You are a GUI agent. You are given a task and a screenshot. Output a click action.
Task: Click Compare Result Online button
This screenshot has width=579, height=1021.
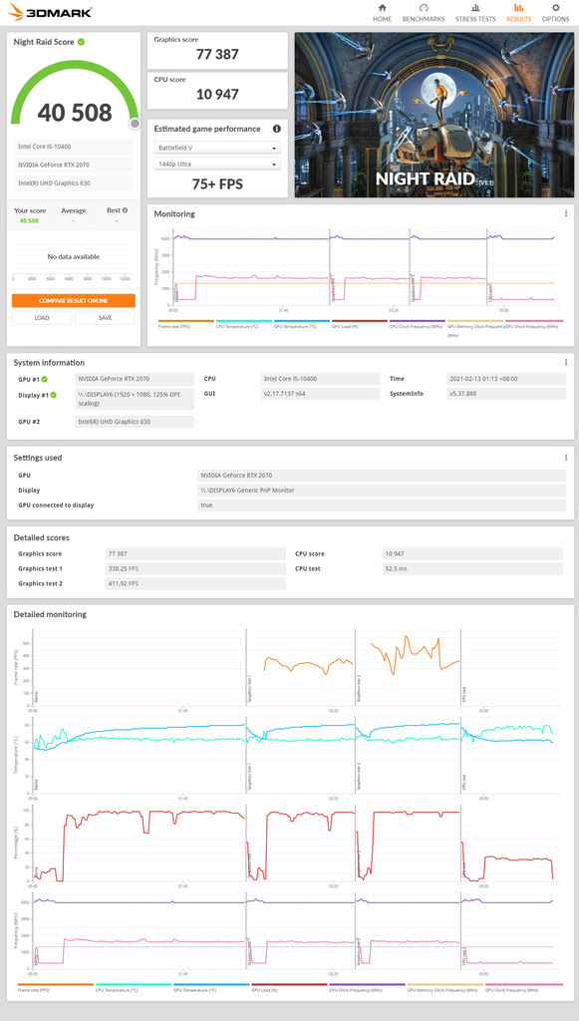coord(74,301)
